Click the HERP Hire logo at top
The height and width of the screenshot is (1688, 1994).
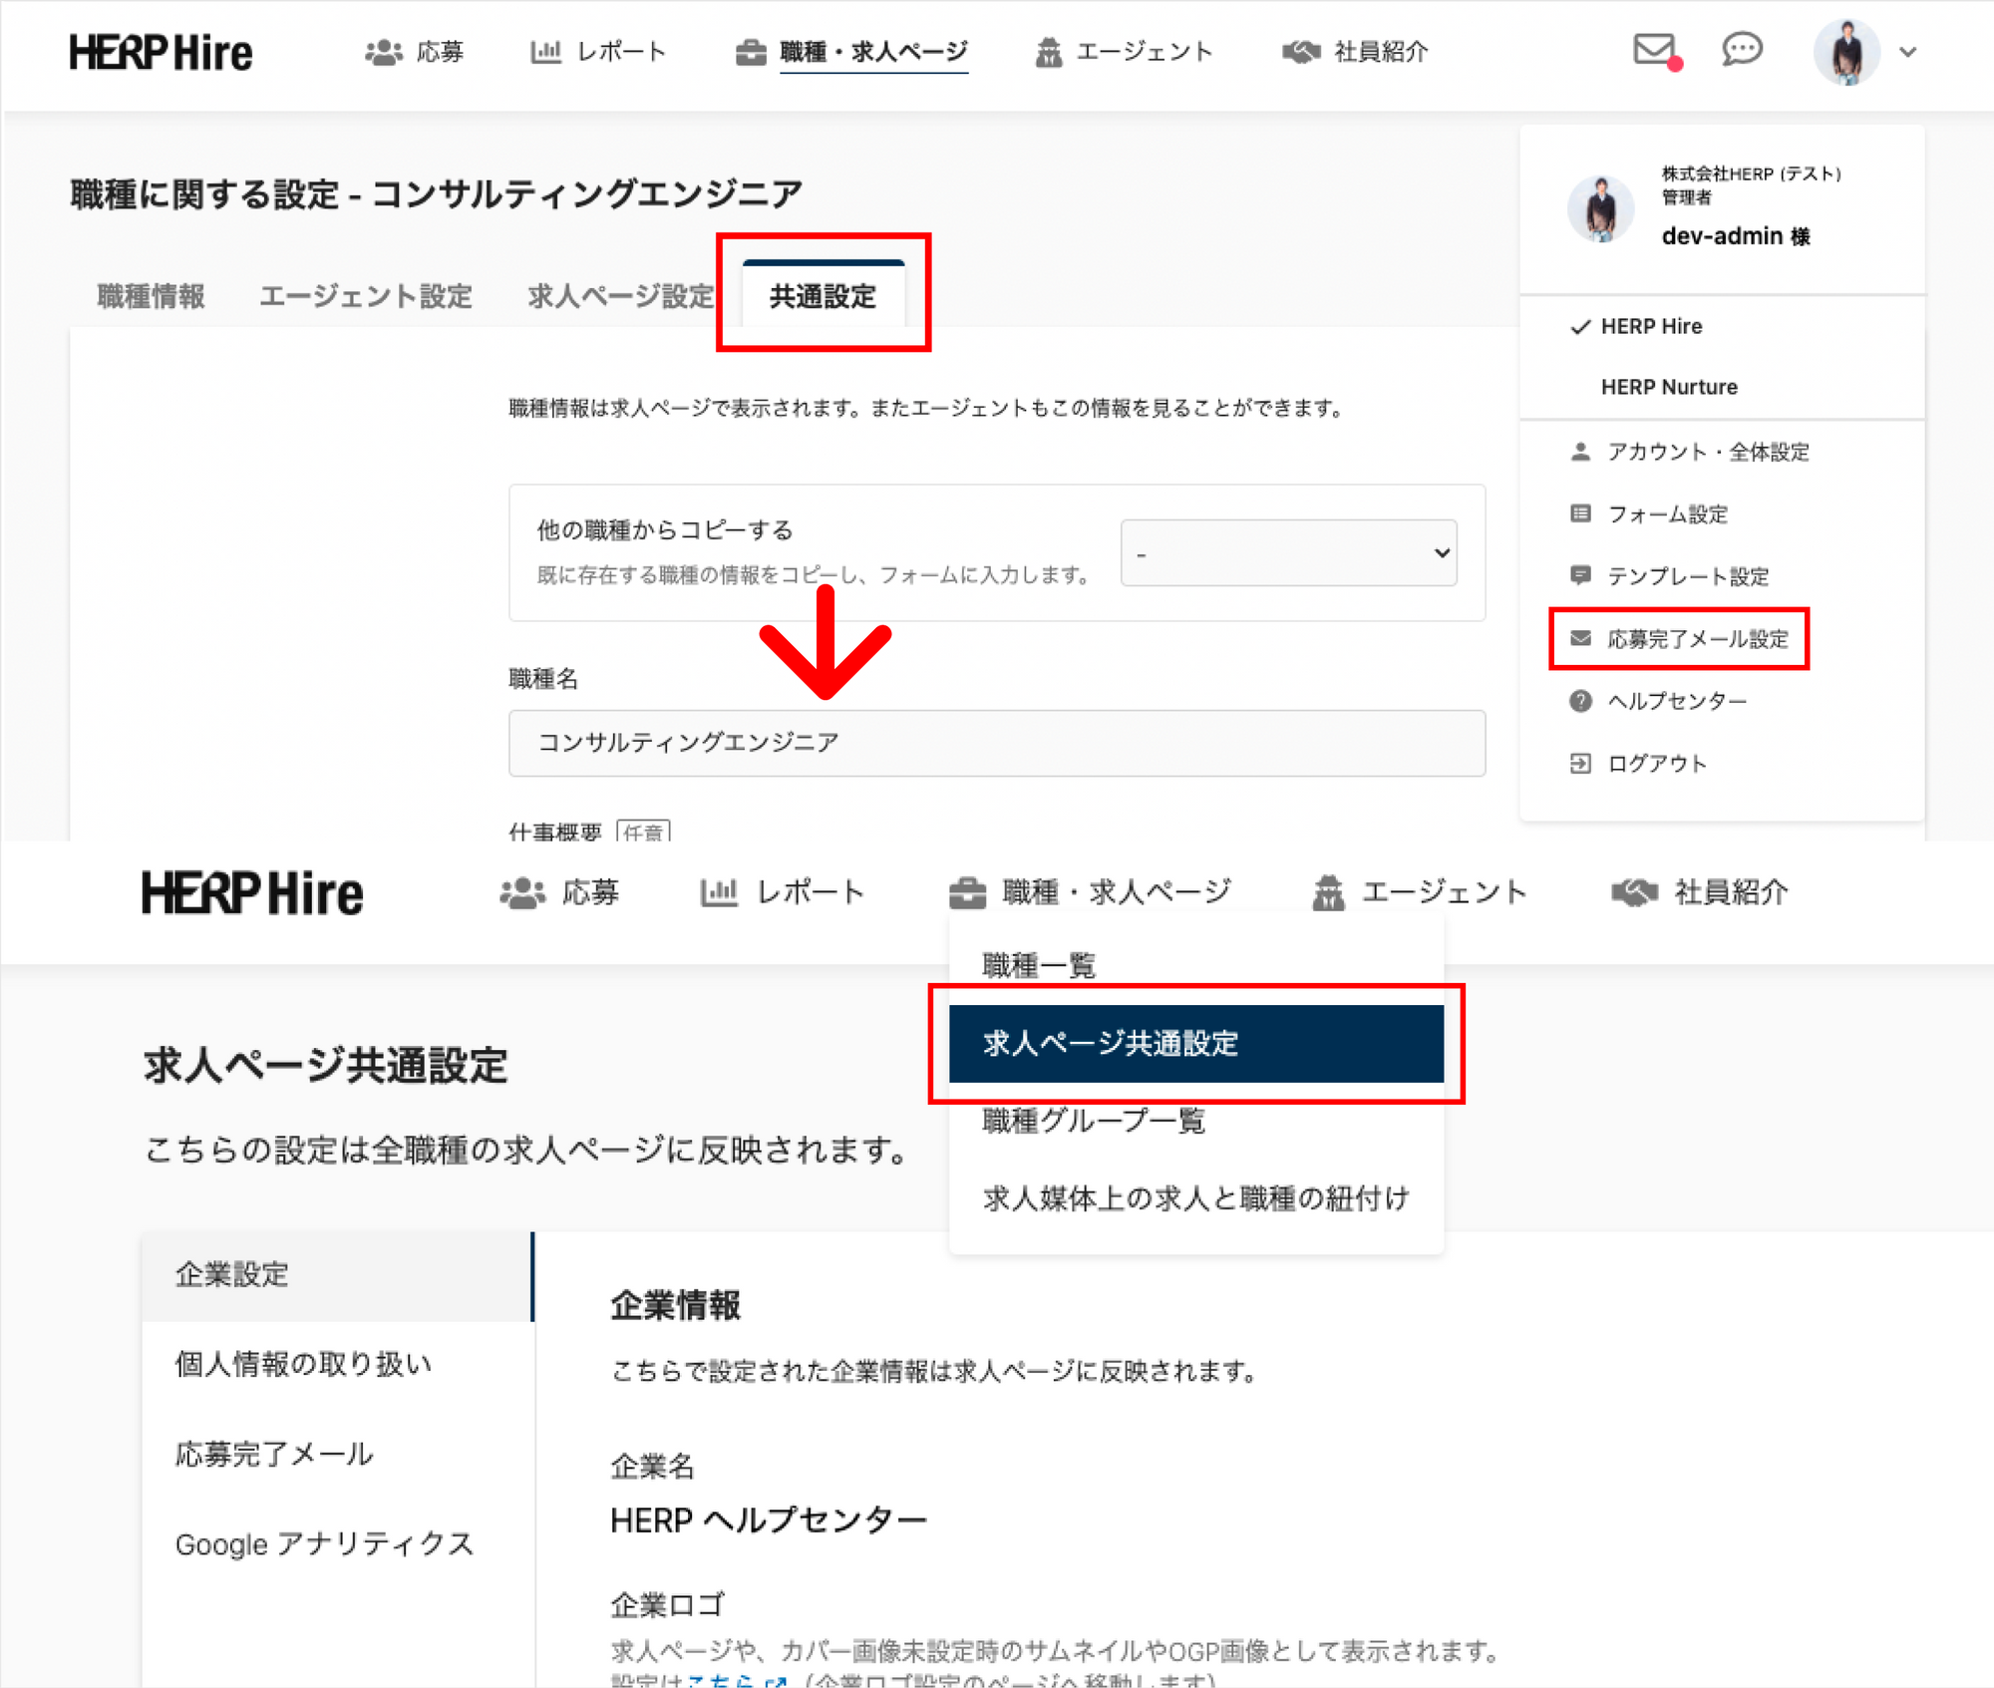pyautogui.click(x=161, y=52)
